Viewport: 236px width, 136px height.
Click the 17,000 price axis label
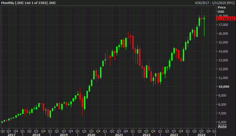pyautogui.click(x=223, y=25)
